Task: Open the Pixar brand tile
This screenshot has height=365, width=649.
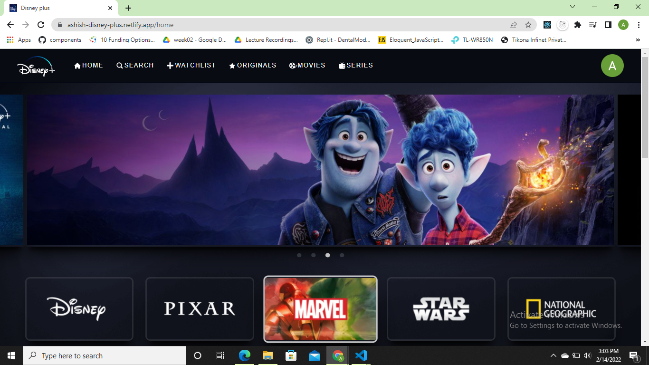Action: pos(200,309)
